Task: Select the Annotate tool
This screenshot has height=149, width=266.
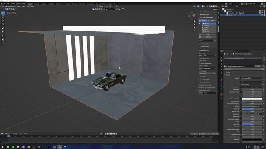Action: (3, 36)
